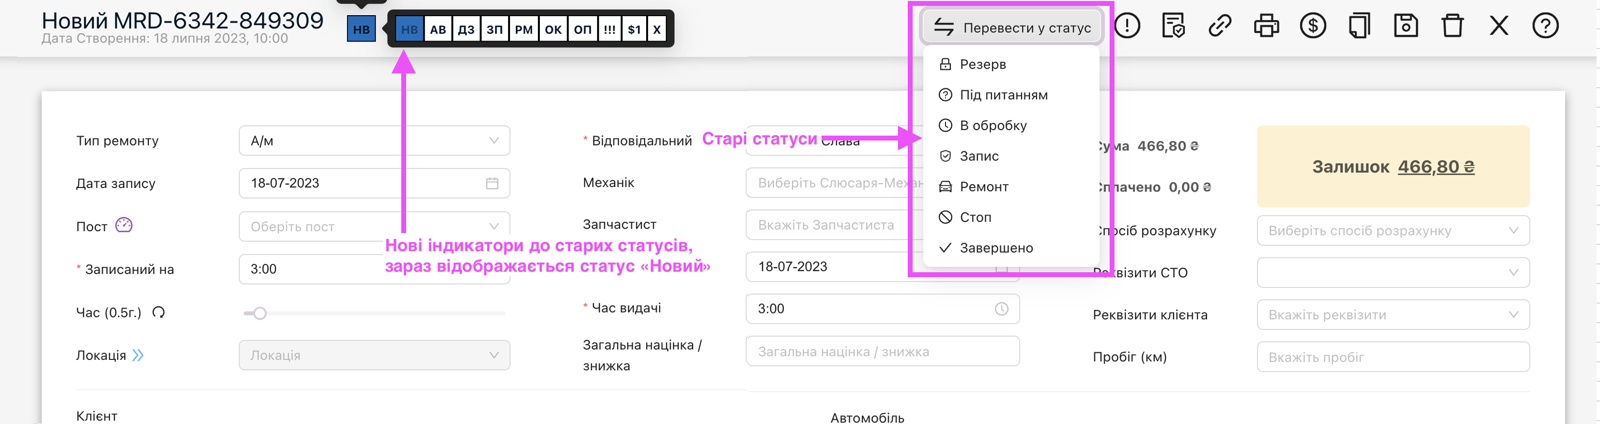
Task: Open the help question mark icon
Action: tap(1545, 26)
